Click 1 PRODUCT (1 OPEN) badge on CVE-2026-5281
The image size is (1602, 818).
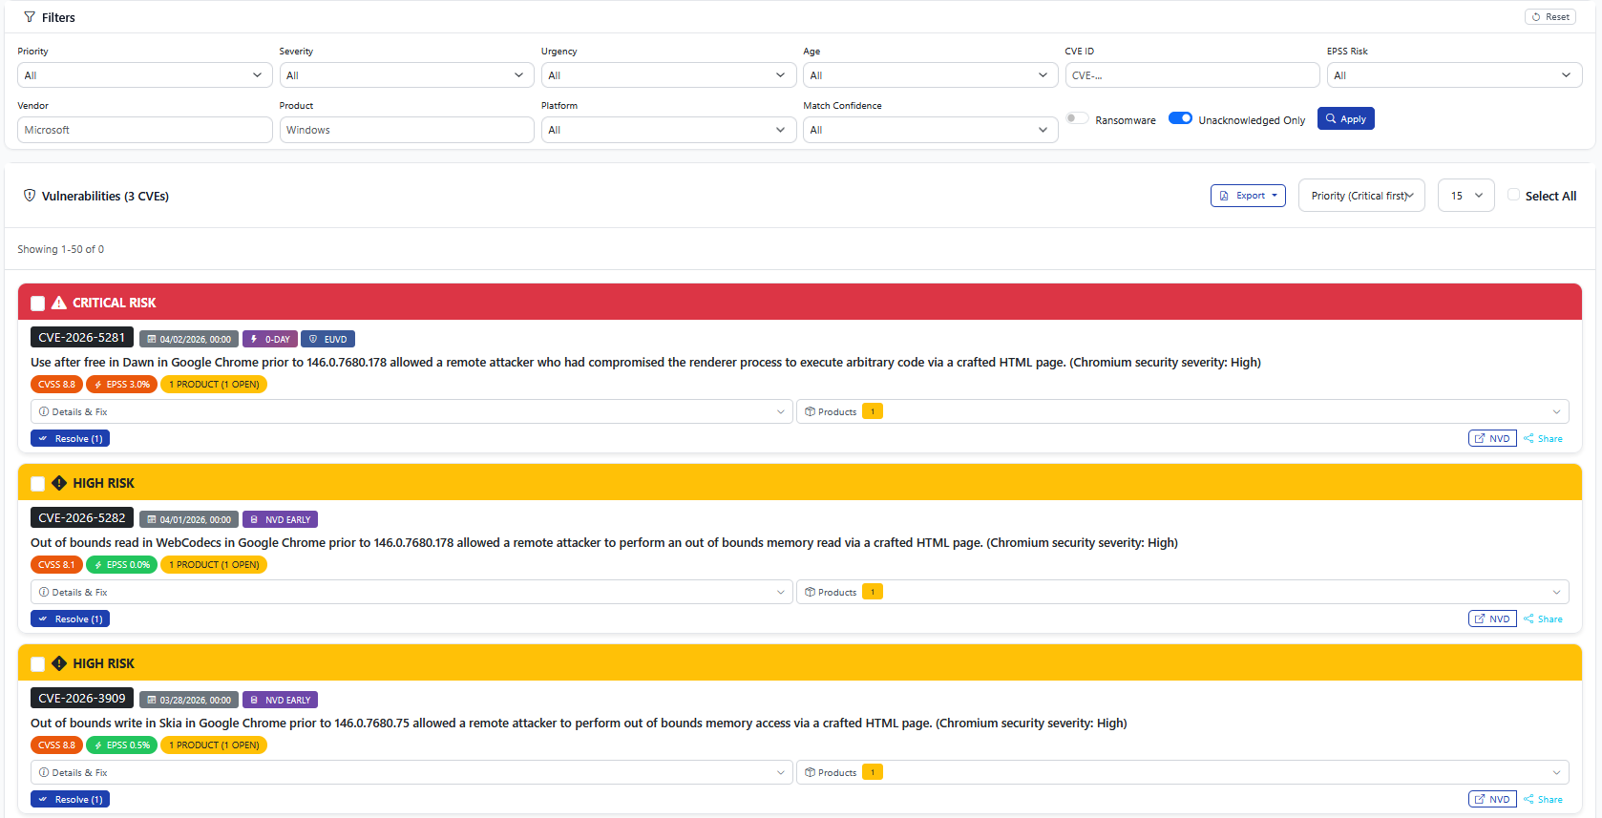tap(214, 385)
